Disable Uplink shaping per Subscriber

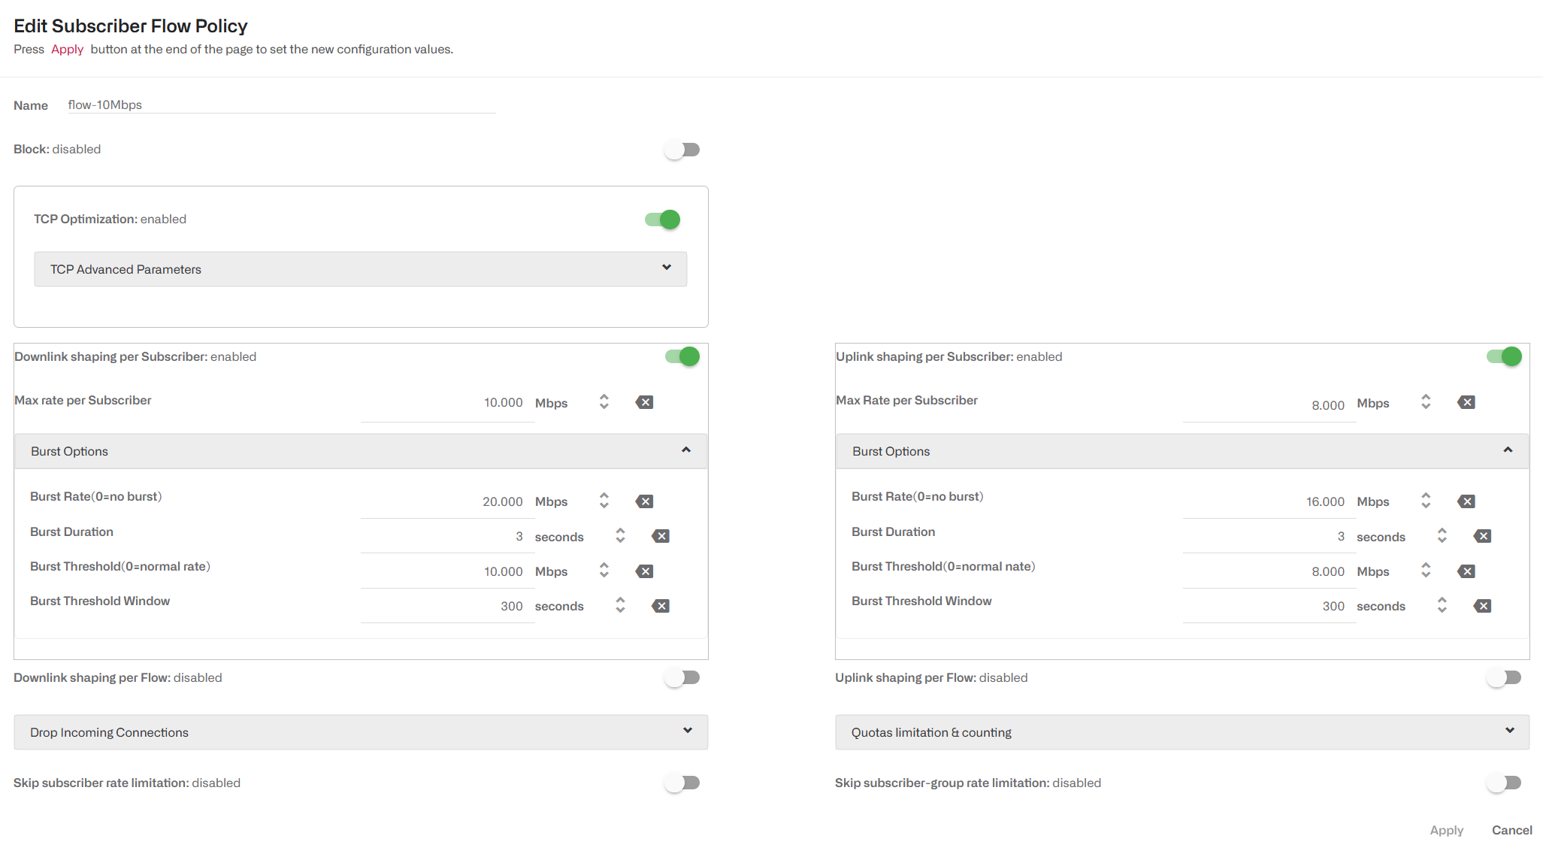[1505, 356]
